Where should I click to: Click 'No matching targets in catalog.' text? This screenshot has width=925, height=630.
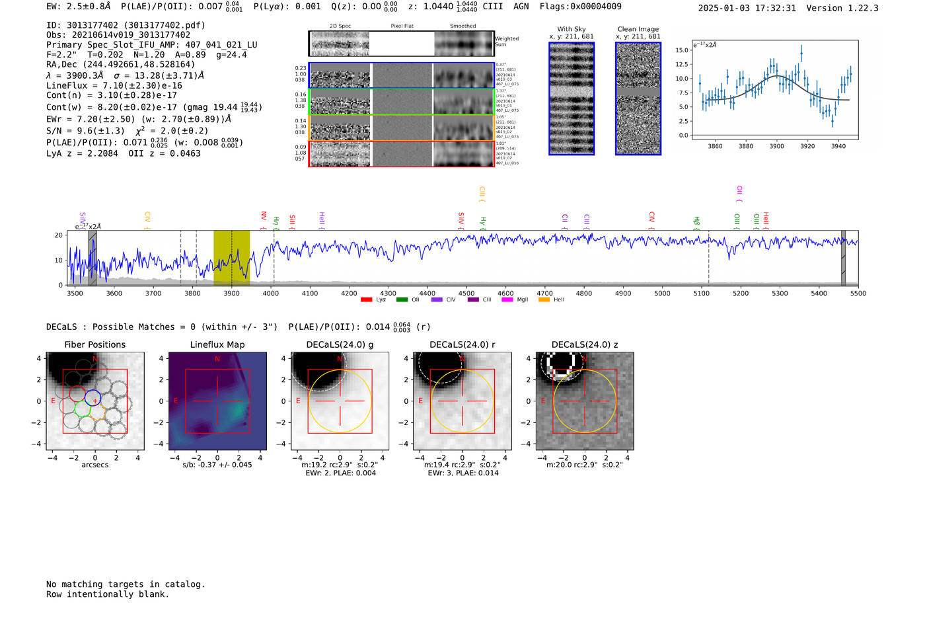(x=126, y=584)
